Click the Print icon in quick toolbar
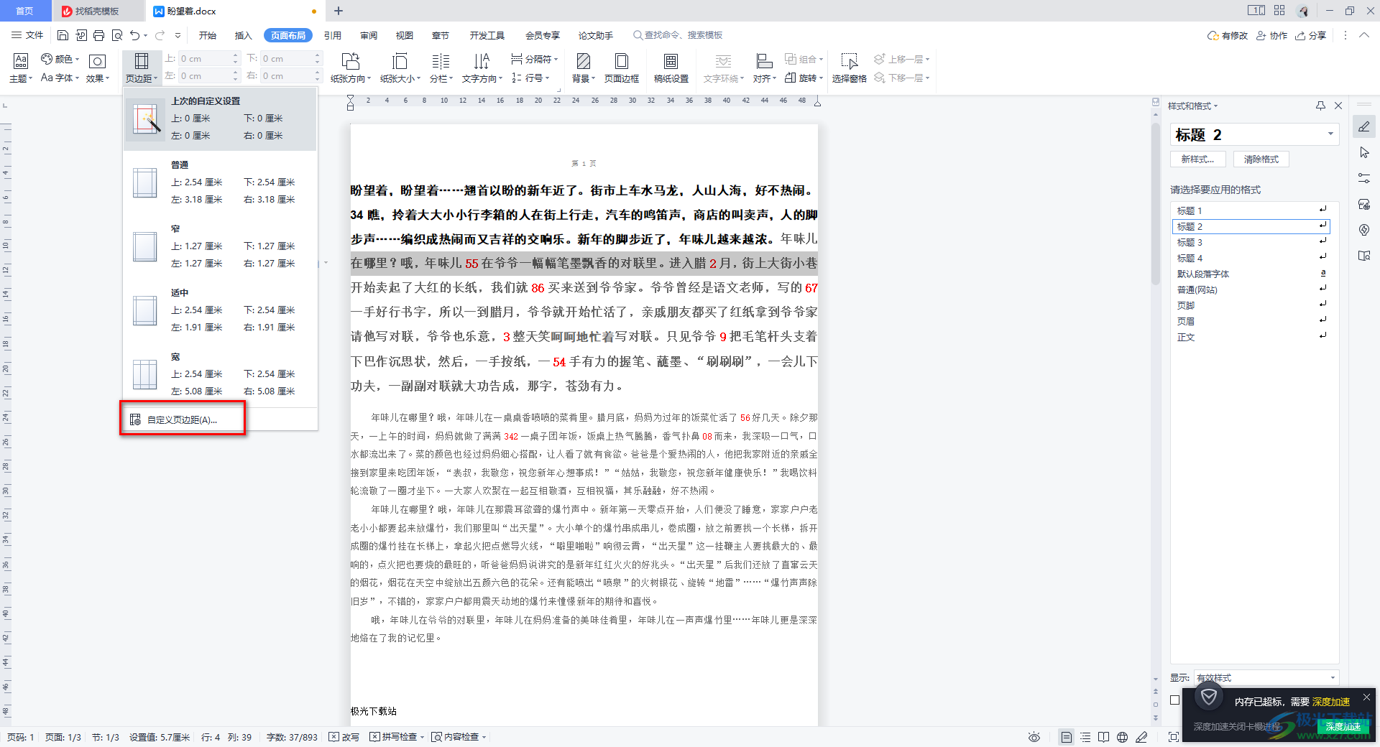The width and height of the screenshot is (1380, 747). [98, 35]
